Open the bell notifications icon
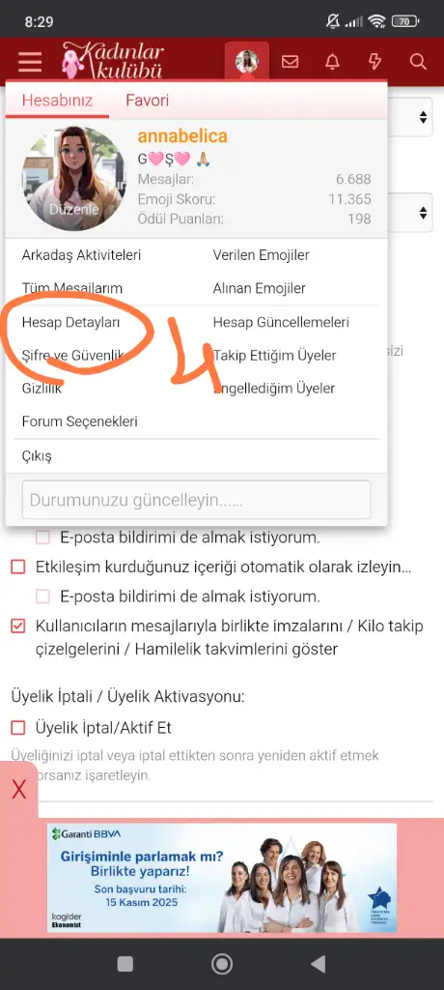 [x=332, y=61]
